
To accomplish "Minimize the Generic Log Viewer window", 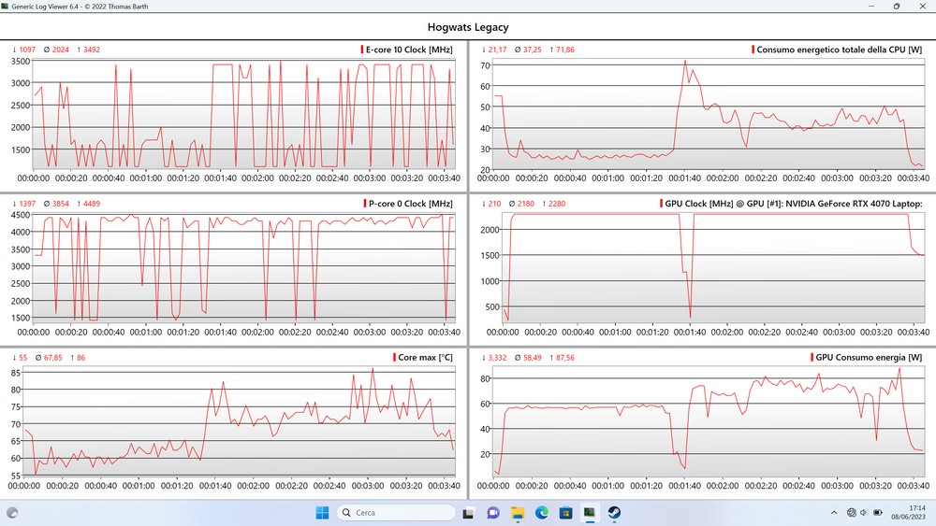I will pos(871,6).
